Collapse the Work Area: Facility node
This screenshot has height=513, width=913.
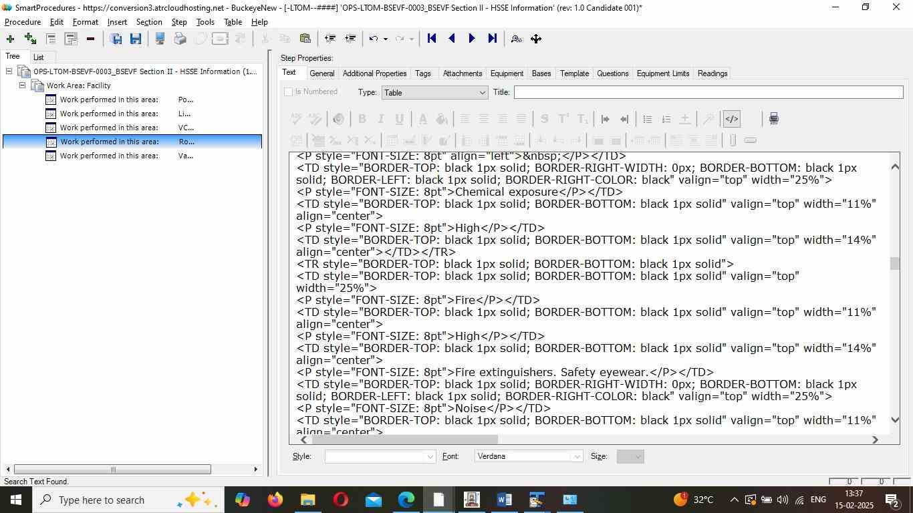point(22,85)
